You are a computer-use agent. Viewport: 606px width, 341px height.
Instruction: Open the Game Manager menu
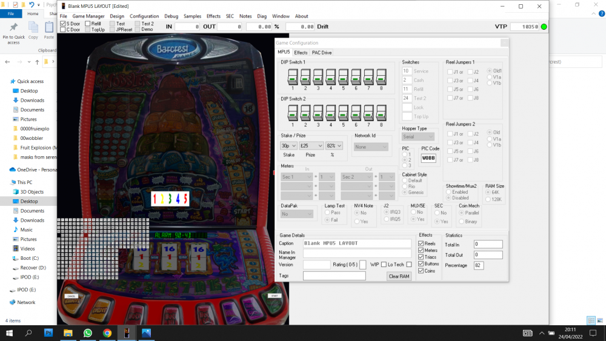[x=88, y=16]
